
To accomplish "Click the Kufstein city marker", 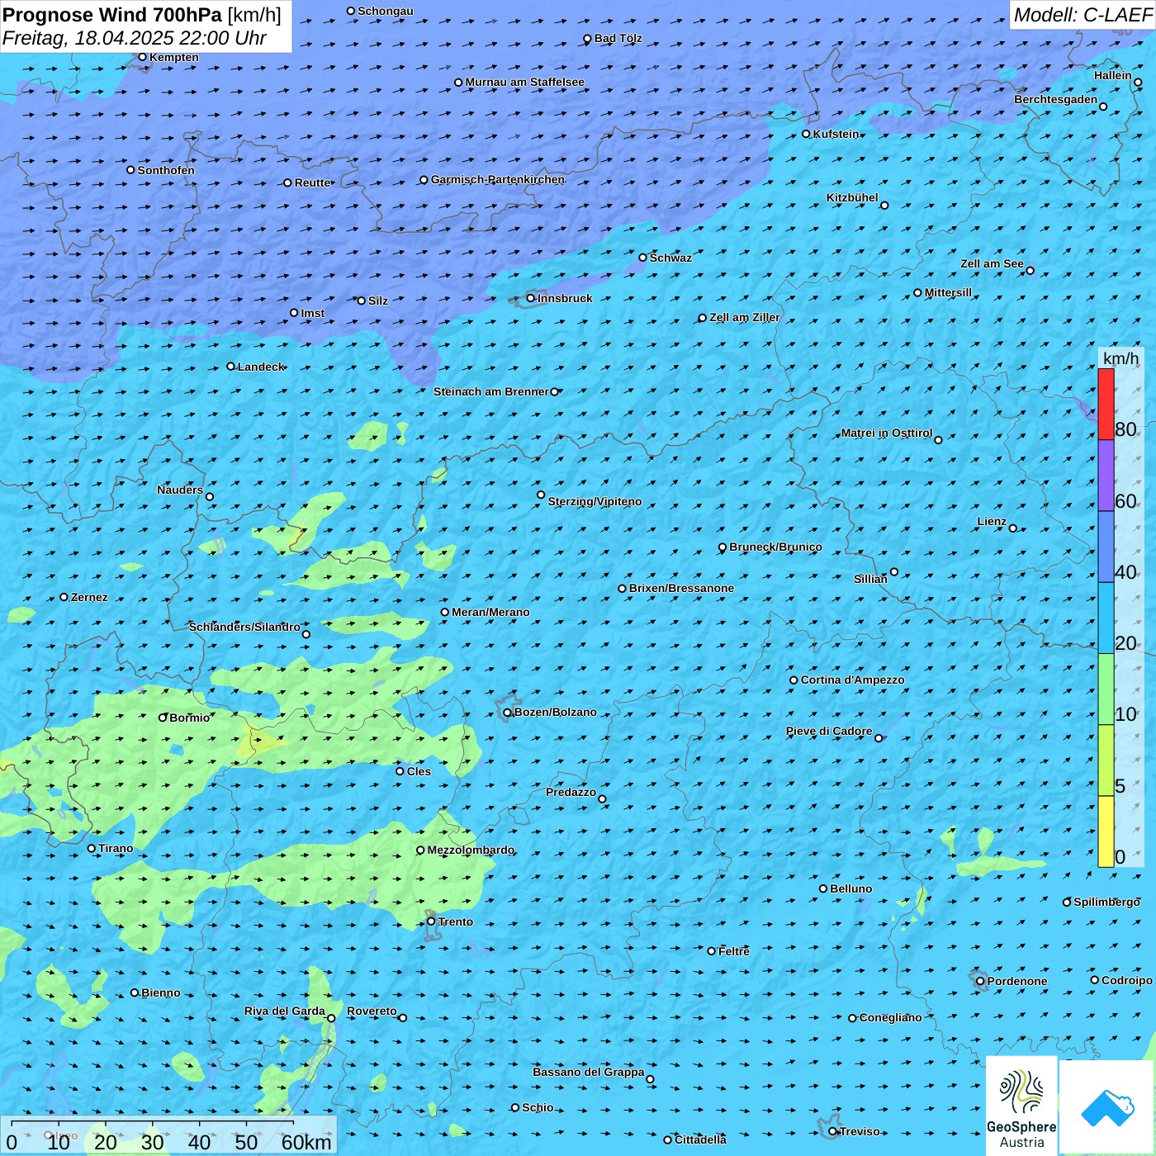I will [x=807, y=134].
